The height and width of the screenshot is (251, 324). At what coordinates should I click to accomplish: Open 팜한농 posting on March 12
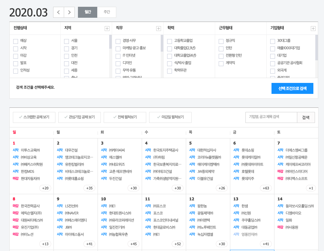tap(202, 206)
